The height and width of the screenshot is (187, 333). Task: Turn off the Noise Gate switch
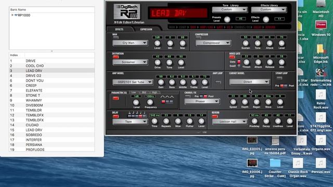click(x=232, y=57)
